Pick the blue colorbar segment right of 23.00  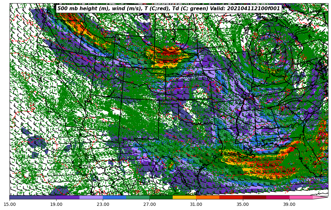click(x=115, y=197)
